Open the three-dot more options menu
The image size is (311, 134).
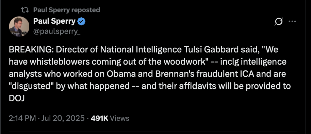coord(292,22)
